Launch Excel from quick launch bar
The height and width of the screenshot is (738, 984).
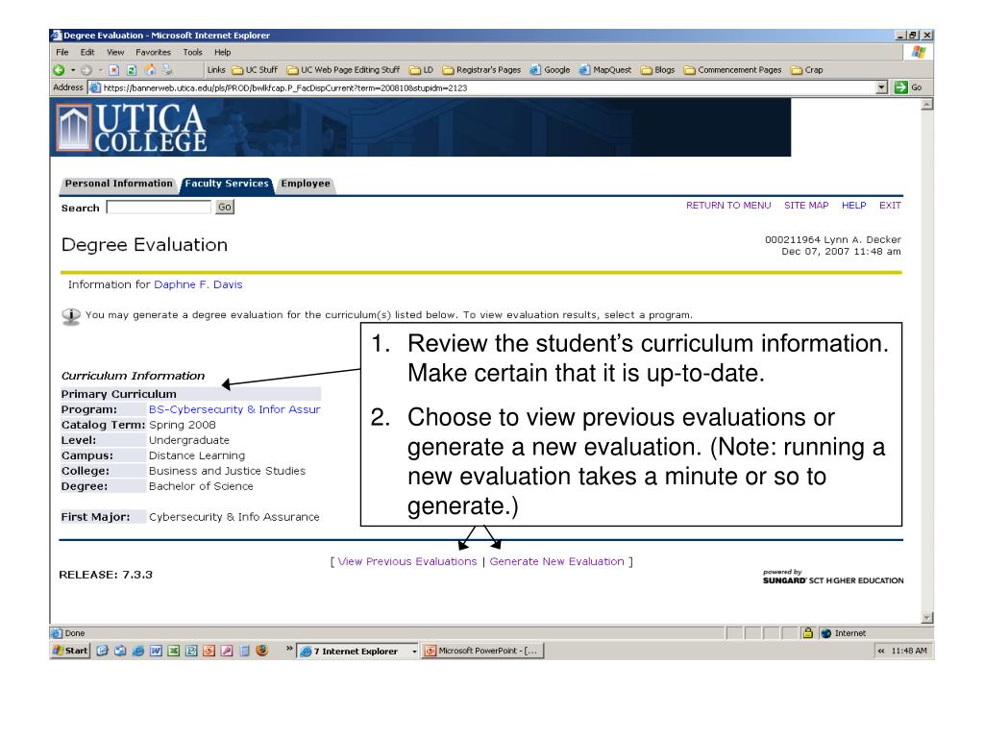[173, 651]
